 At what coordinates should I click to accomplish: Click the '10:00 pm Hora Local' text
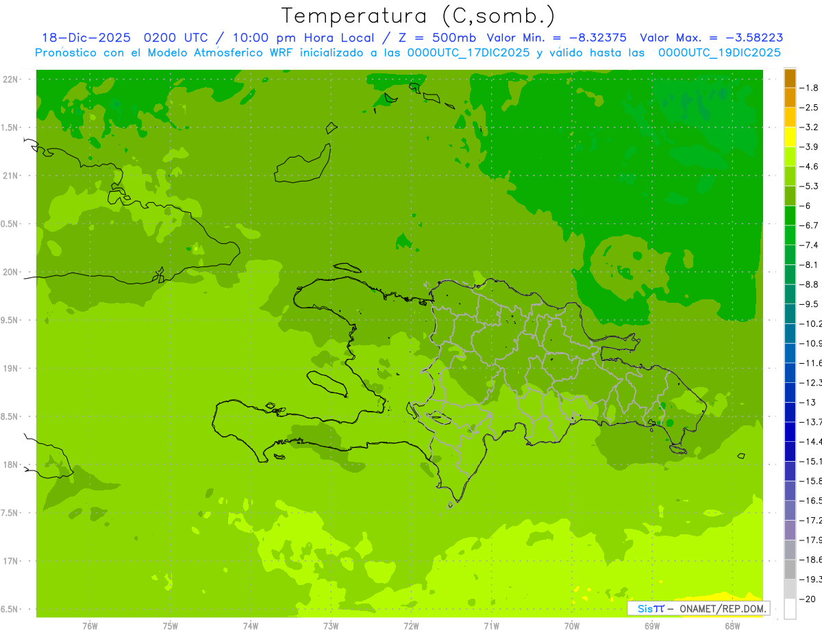coord(305,38)
